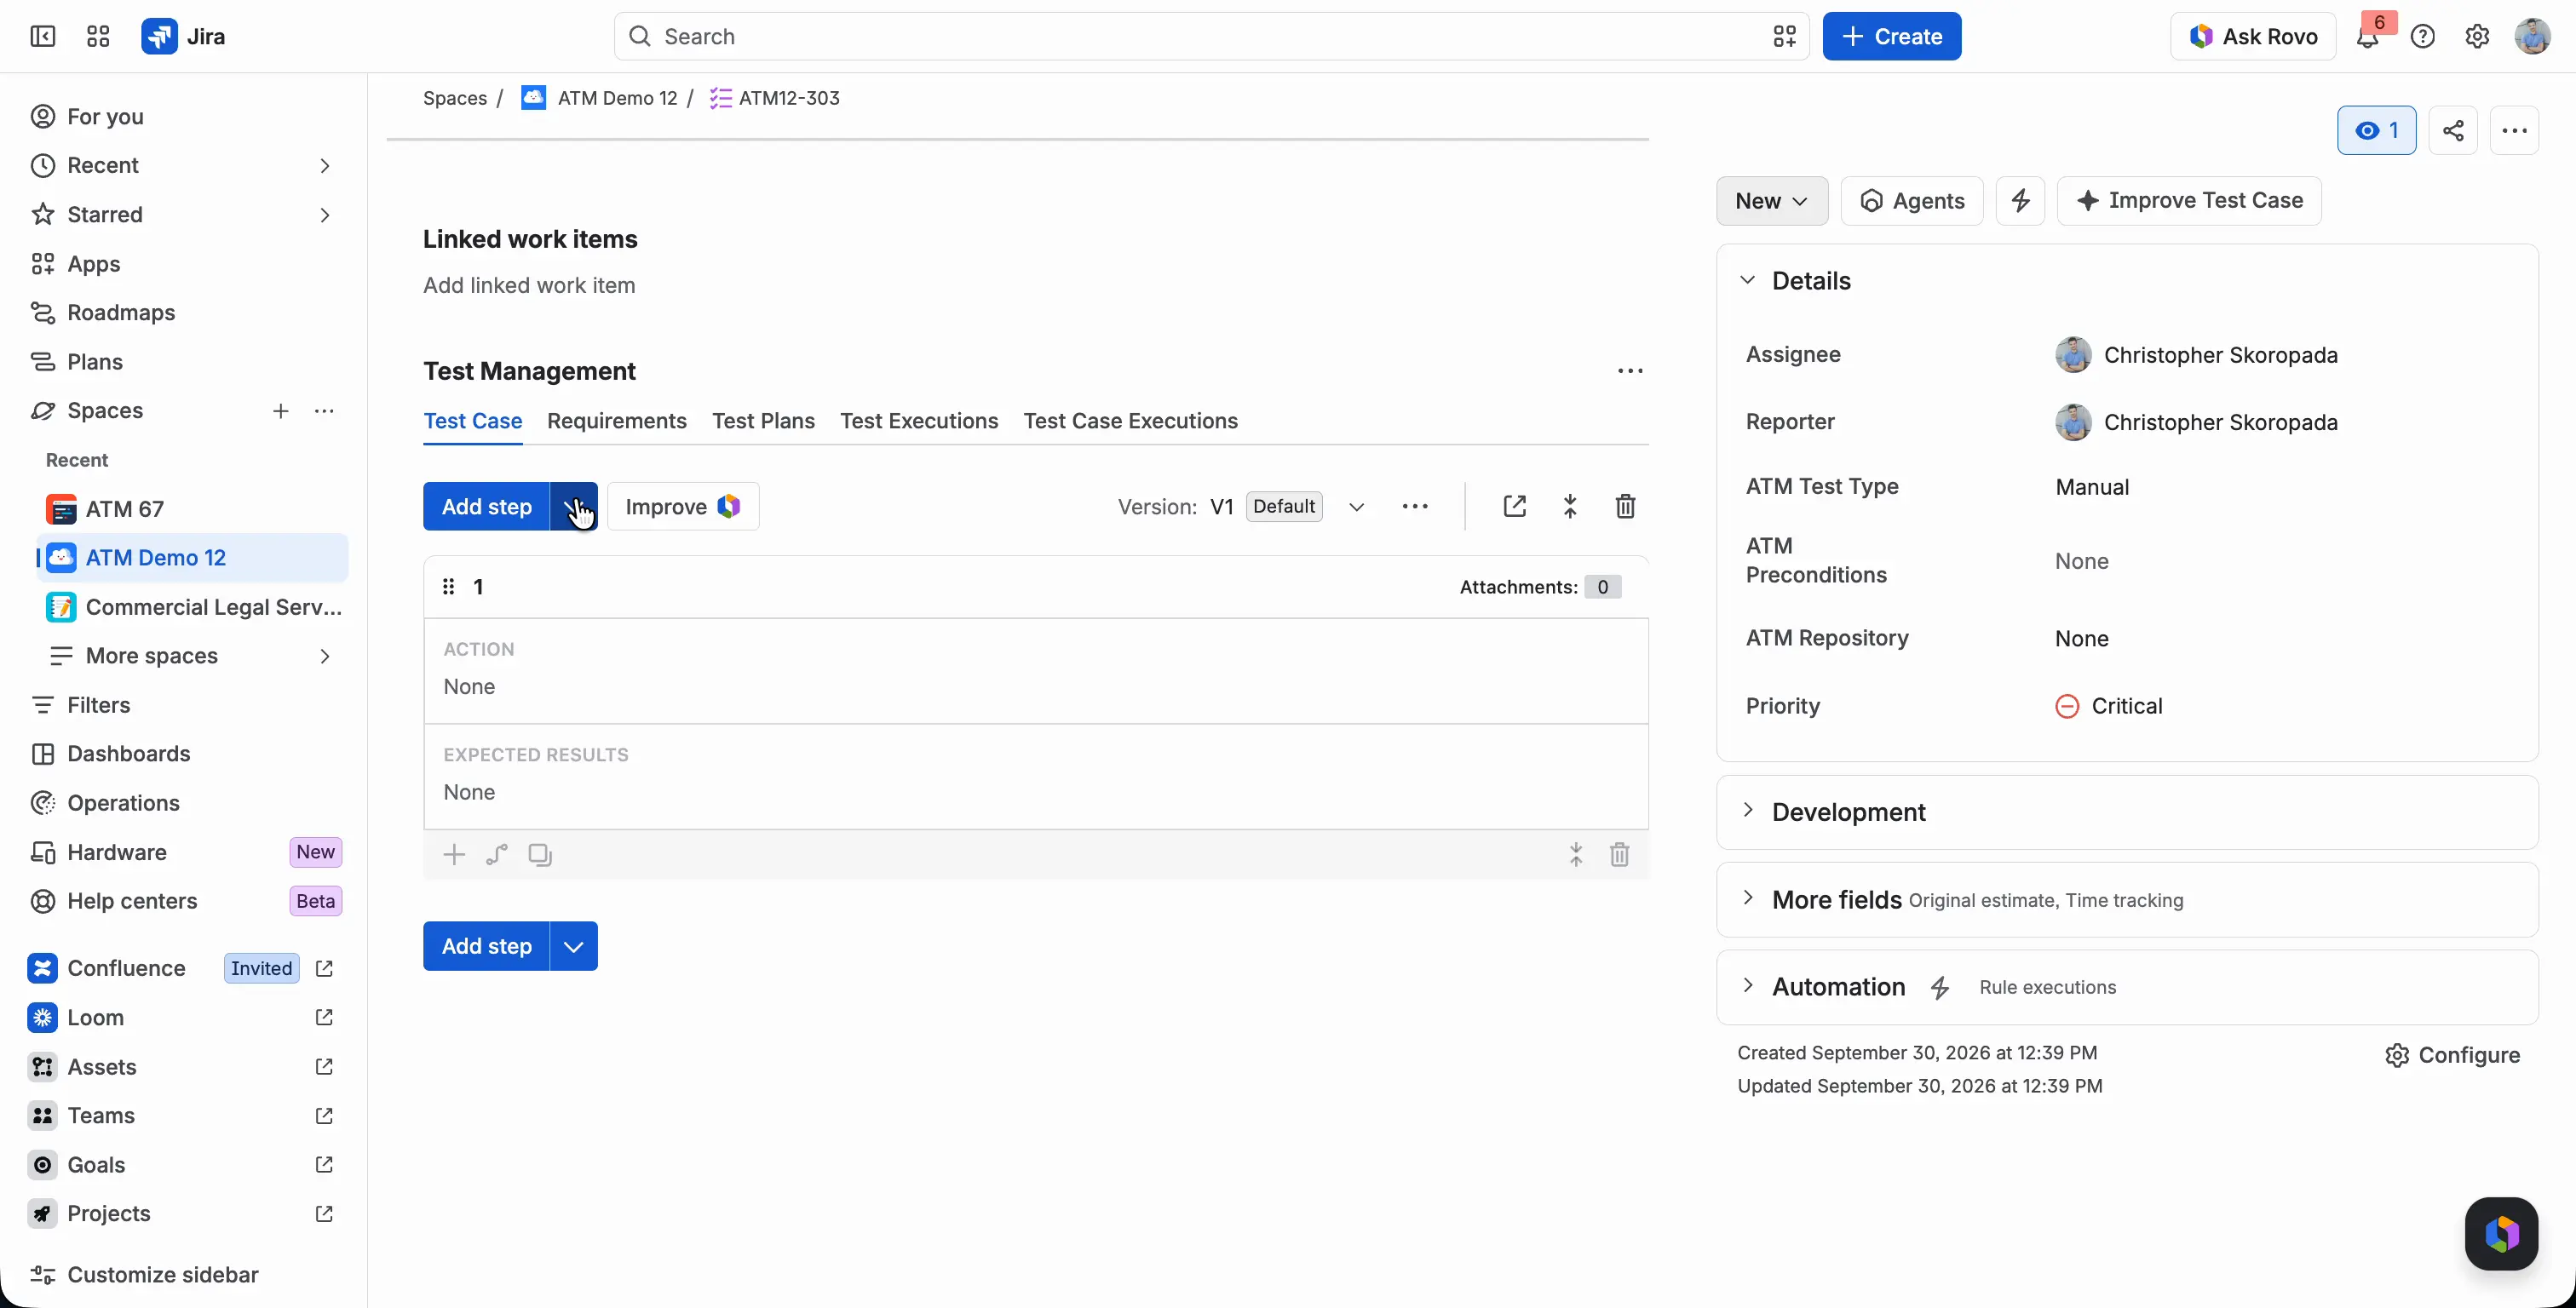
Task: Open the test case in new window
Action: point(1514,506)
